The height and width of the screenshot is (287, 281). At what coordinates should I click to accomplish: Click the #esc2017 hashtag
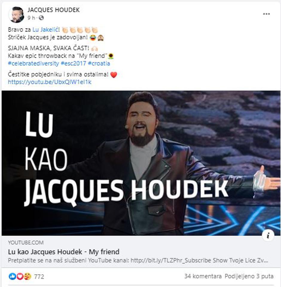tap(73, 63)
